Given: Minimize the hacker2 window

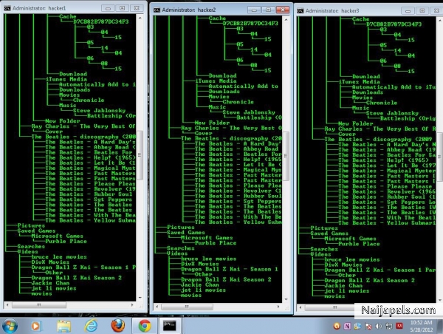Looking at the screenshot, I should 254,10.
